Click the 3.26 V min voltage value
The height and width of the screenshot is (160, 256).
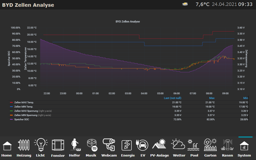coord(244,111)
